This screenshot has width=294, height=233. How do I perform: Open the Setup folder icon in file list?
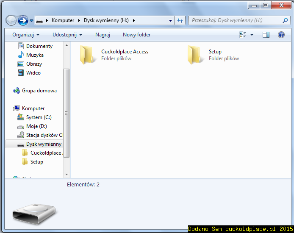194,55
